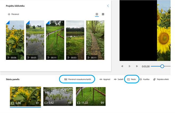Click the playback seek slider handle
Viewport: 175px width, 113px height.
click(162, 66)
